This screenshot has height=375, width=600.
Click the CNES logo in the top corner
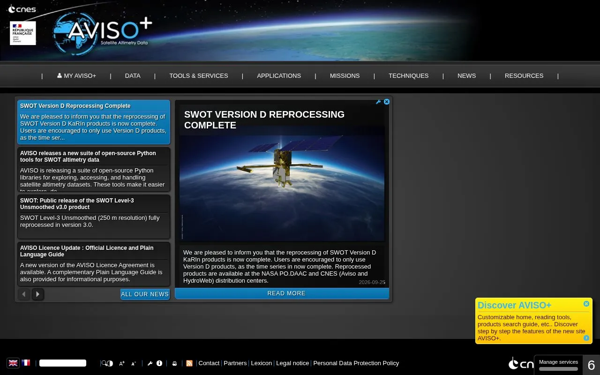coord(22,9)
